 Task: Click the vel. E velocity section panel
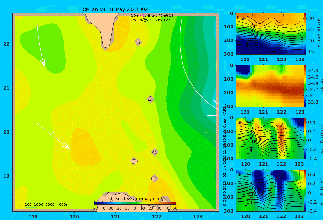pos(269,191)
